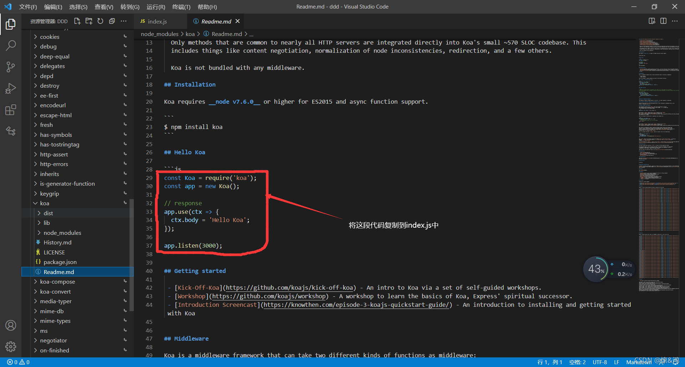Expand the debug folder

(x=77, y=46)
